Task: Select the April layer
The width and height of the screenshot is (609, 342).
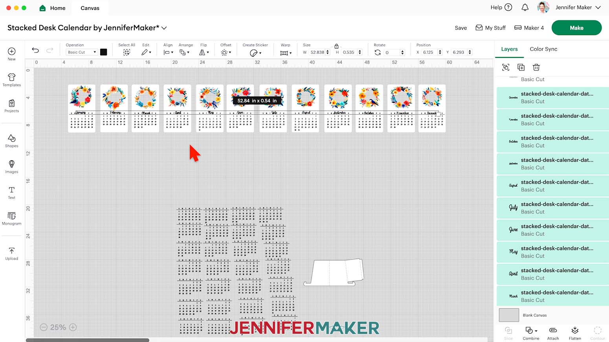Action: tap(553, 274)
